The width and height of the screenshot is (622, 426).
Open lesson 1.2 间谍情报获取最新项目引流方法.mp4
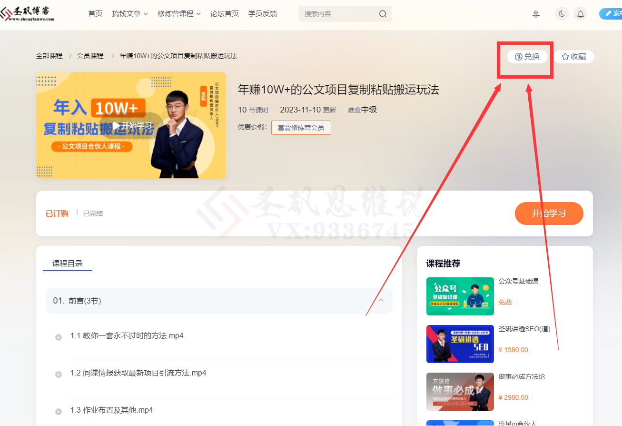point(138,373)
